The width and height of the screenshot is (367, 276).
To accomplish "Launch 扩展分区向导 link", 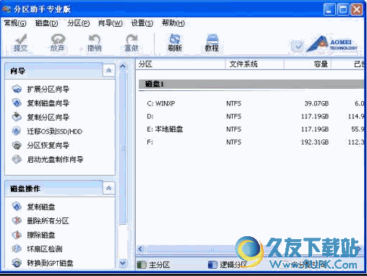I will point(48,90).
